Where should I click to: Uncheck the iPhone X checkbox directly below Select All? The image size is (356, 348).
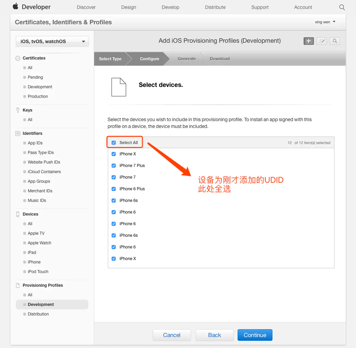114,154
